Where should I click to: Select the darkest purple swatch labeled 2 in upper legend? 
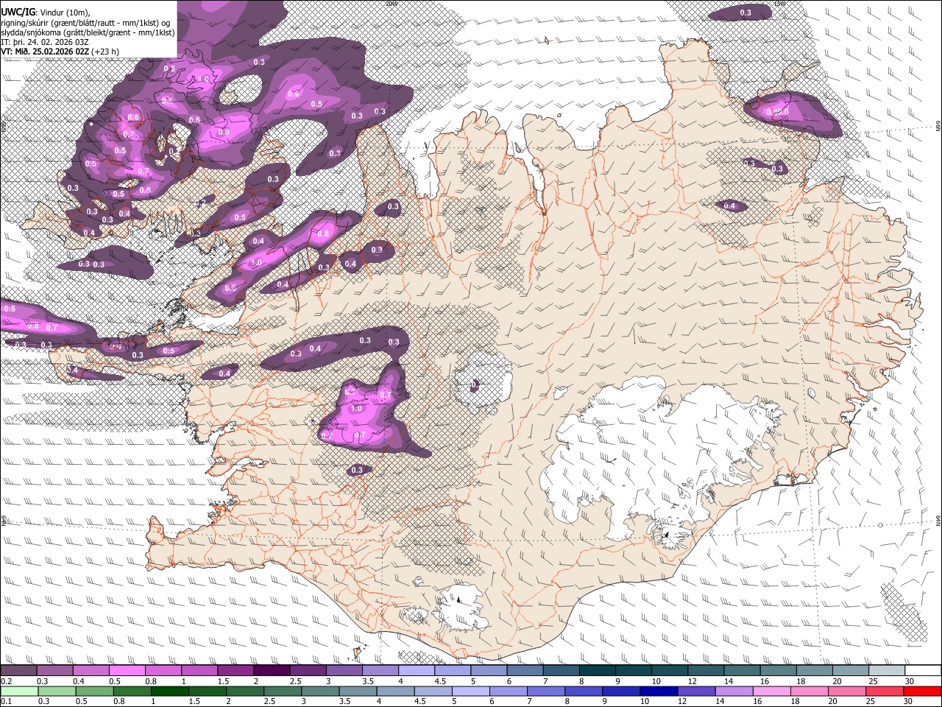coord(272,671)
